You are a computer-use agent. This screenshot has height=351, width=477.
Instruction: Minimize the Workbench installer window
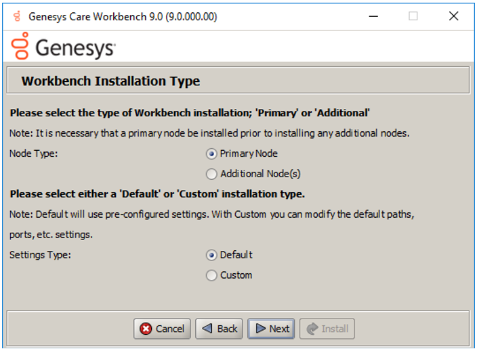click(372, 16)
